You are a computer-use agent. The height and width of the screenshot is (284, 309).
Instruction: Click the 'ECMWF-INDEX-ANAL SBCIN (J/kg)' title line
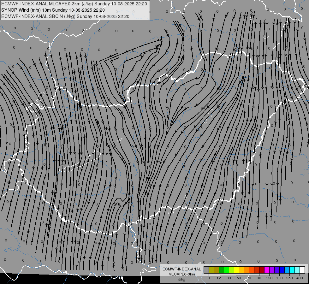pos(38,16)
